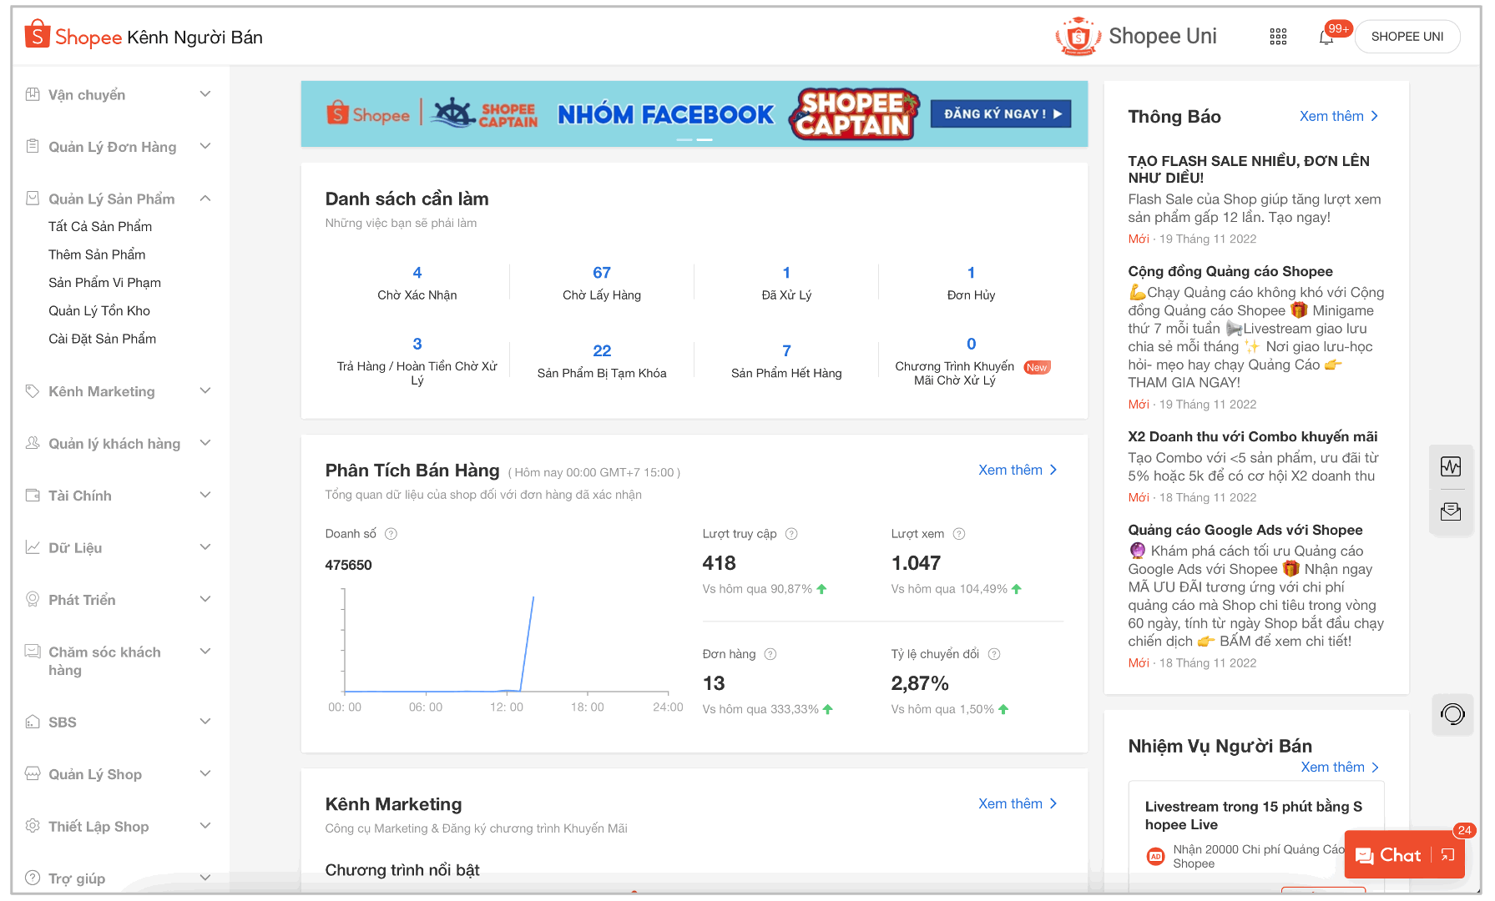The width and height of the screenshot is (1495, 901).
Task: Expand the Phát Triển chevron
Action: [x=205, y=599]
